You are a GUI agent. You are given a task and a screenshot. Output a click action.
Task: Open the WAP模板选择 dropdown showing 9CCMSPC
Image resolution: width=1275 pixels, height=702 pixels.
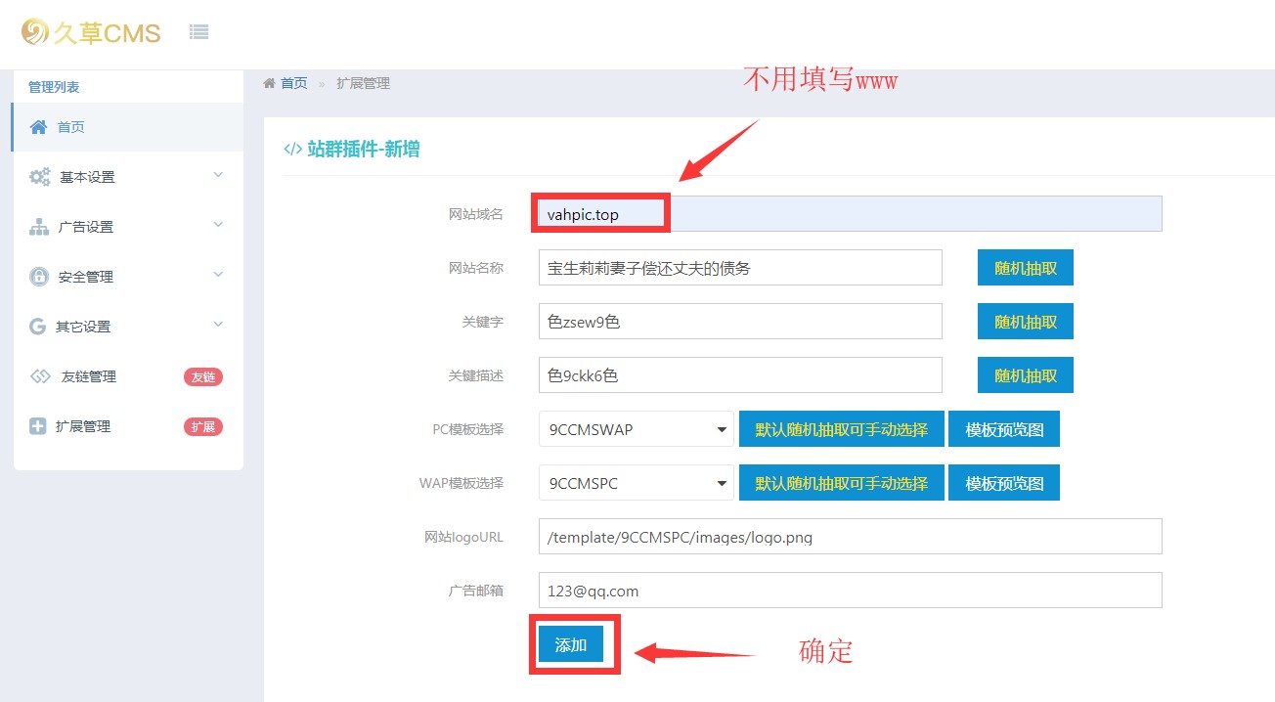[x=636, y=482]
